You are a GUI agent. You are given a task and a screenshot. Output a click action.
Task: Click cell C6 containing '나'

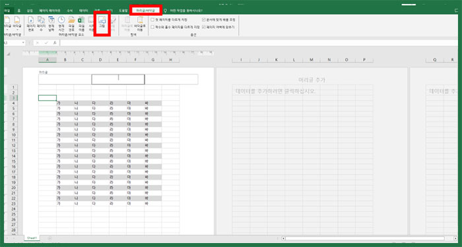click(82, 114)
